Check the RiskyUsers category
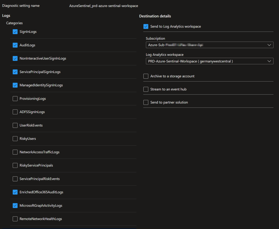Viewport: 279px width, 229px height. point(15,139)
